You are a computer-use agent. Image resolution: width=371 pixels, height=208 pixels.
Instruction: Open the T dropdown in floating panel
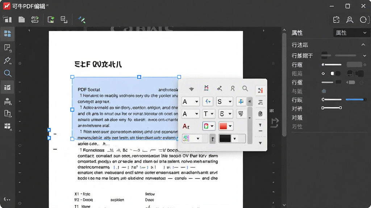209,114
